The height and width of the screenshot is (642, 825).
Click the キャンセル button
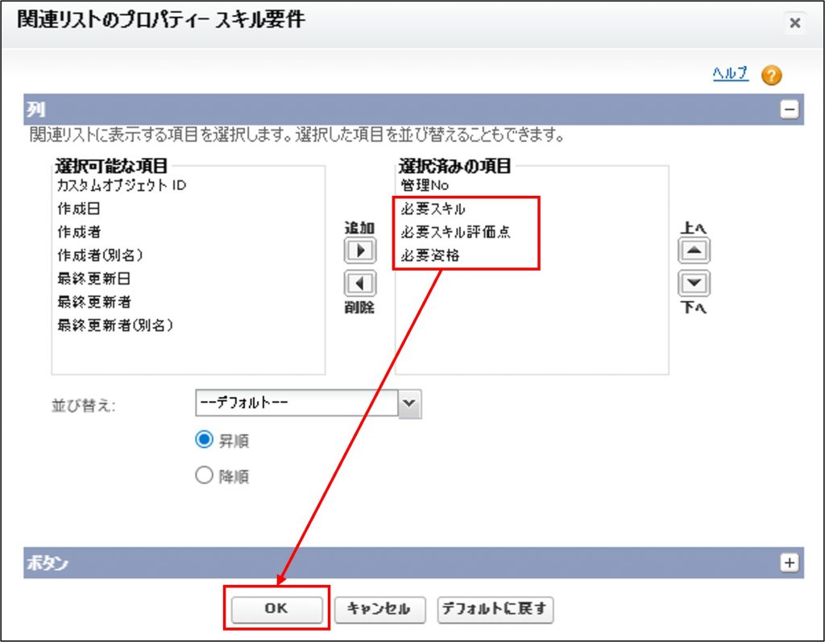(x=378, y=609)
